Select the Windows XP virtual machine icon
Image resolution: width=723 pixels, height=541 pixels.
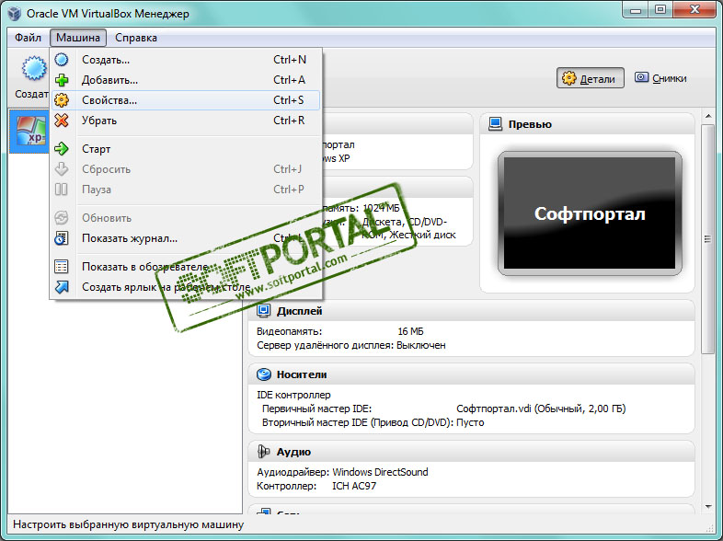31,131
